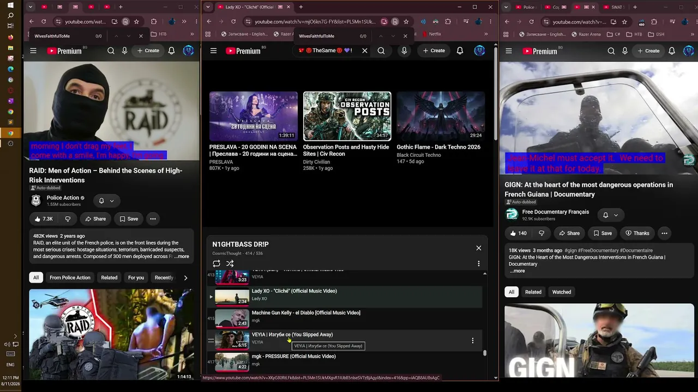698x392 pixels.
Task: Open the tab search chevron in left window
Action: coord(31,7)
